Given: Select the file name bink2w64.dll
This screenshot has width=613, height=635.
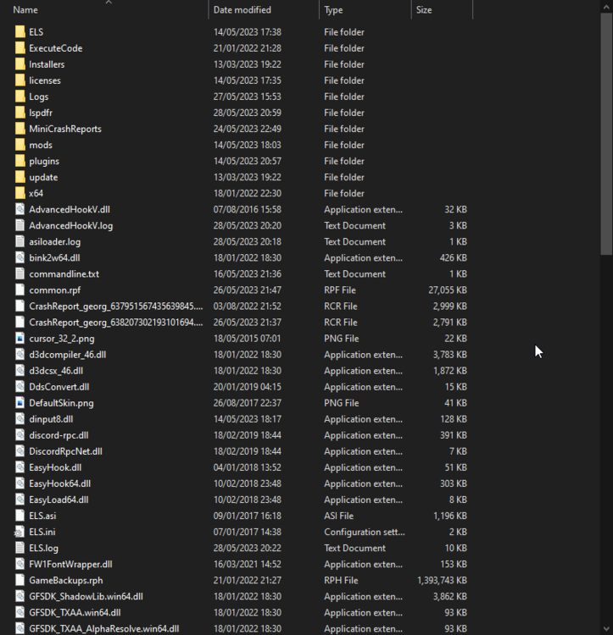Looking at the screenshot, I should [x=54, y=258].
